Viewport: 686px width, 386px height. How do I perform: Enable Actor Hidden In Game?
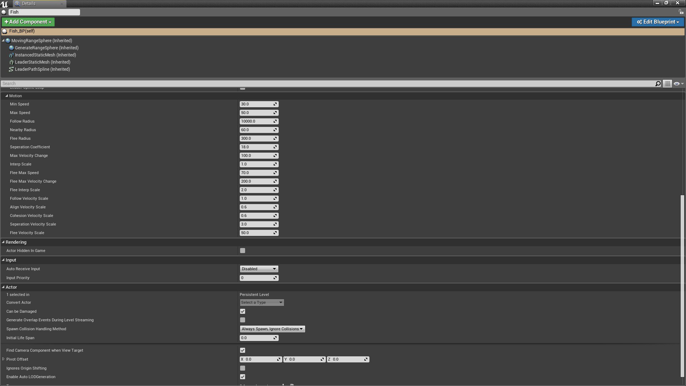pyautogui.click(x=243, y=251)
